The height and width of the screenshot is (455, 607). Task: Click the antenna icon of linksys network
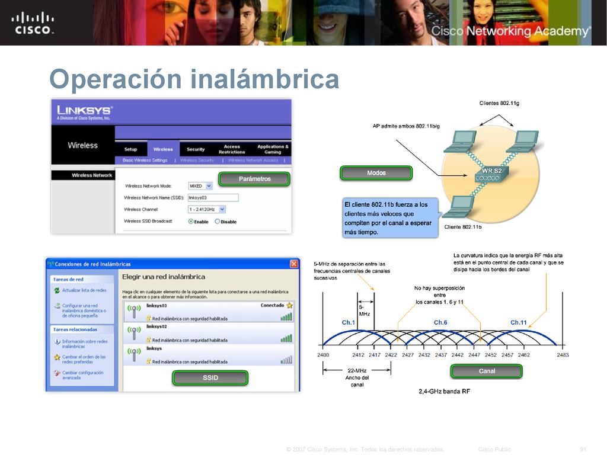tap(134, 354)
